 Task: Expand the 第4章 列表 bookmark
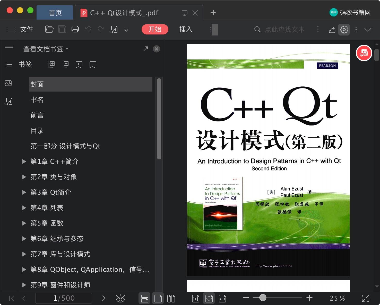tap(24, 208)
